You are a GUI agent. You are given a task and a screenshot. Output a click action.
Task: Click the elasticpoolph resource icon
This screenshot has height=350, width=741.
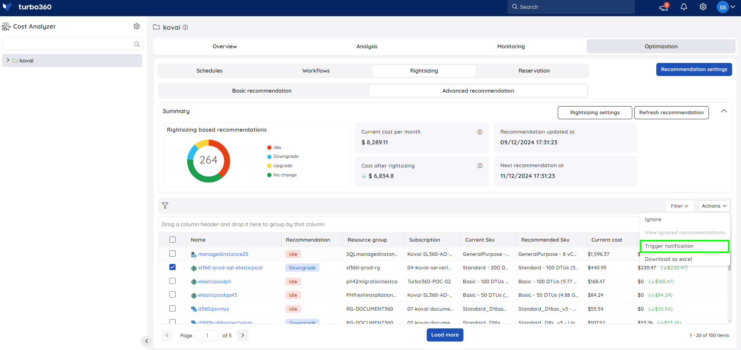(194, 282)
